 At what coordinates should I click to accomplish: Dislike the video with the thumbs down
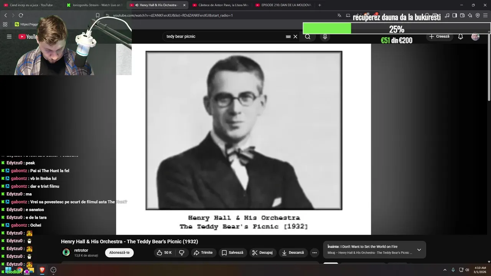pos(182,253)
